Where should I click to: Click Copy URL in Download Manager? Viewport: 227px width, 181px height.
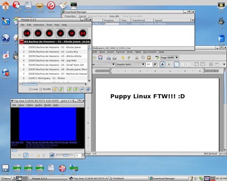[114, 16]
